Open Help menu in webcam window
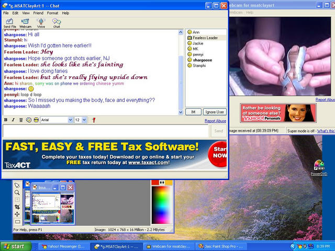 pyautogui.click(x=250, y=13)
